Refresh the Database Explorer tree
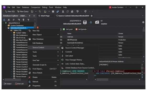This screenshot has height=95, width=147. pos(4,20)
